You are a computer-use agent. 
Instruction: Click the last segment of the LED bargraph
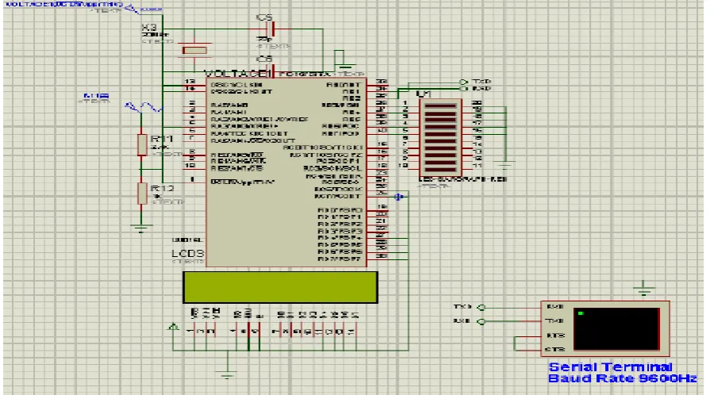440,170
